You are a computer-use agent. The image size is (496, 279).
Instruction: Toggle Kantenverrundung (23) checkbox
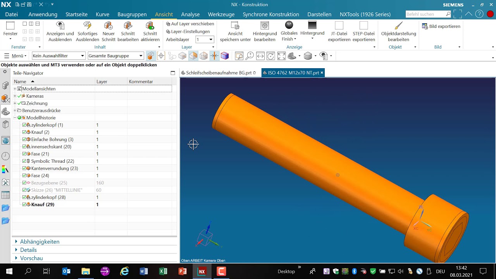coord(24,168)
